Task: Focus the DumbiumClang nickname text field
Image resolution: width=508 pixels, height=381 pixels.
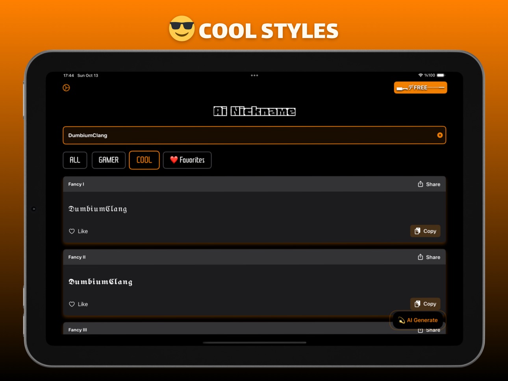Action: pyautogui.click(x=254, y=135)
